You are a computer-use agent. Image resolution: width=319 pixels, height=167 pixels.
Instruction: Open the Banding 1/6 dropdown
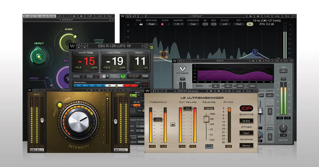(x=179, y=24)
